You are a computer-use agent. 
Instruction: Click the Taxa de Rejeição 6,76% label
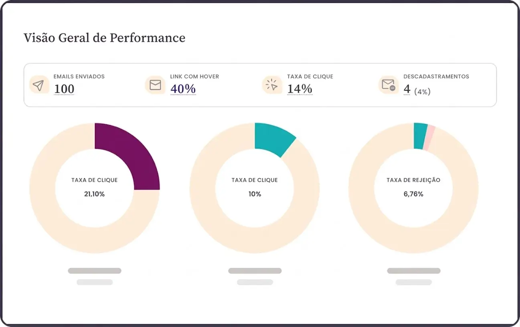(413, 194)
